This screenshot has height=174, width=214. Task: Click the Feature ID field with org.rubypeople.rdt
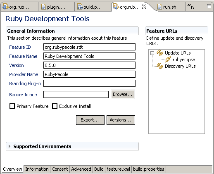[89, 47]
